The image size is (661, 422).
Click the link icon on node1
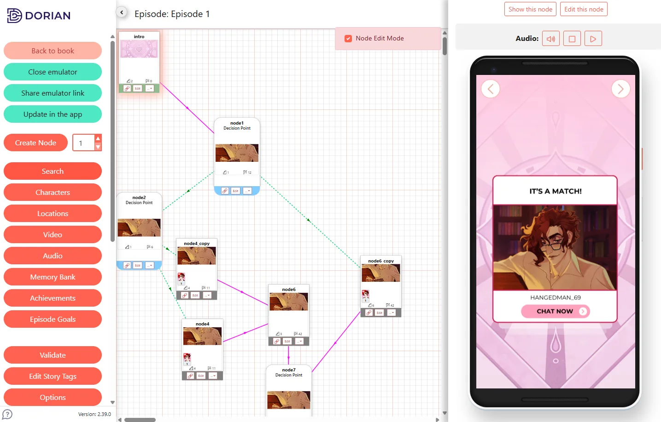pyautogui.click(x=225, y=191)
